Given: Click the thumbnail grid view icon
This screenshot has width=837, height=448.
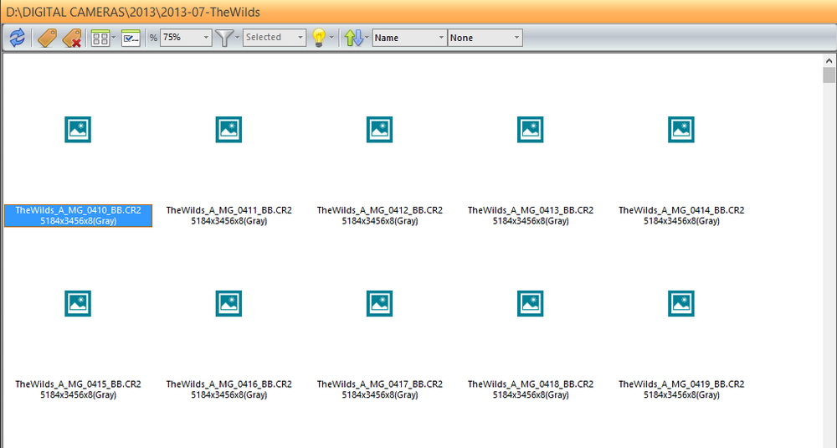Looking at the screenshot, I should 100,38.
